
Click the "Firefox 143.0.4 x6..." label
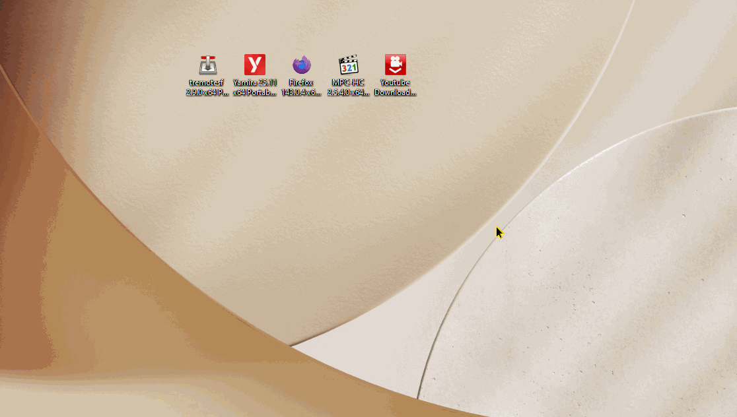[301, 87]
